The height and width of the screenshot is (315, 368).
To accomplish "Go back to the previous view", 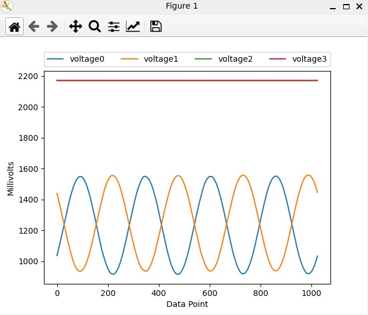I will (34, 27).
